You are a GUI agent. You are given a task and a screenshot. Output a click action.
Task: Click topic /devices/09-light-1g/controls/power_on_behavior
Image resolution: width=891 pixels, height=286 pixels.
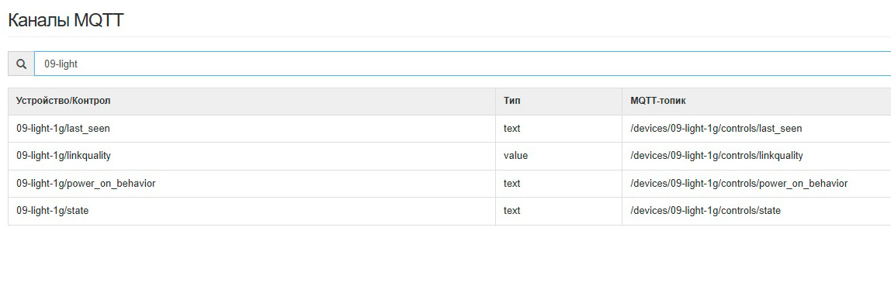point(739,184)
